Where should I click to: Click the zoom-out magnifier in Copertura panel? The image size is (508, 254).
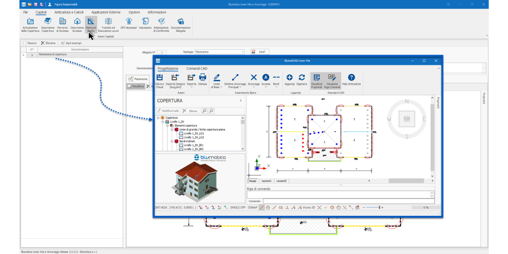pyautogui.click(x=211, y=111)
